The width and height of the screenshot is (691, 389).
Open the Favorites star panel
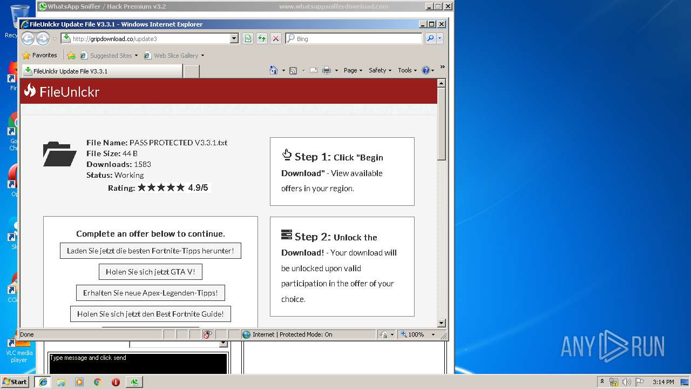(39, 55)
